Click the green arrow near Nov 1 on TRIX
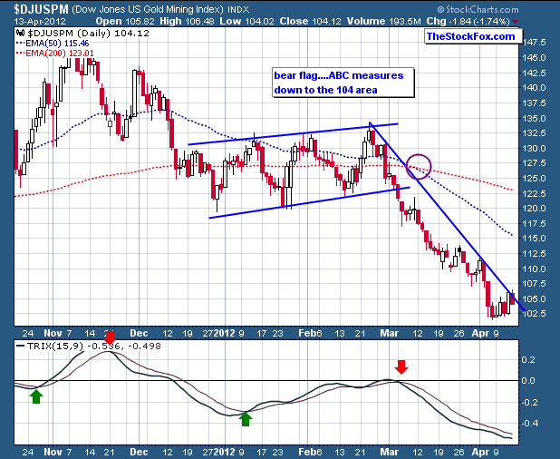The width and height of the screenshot is (560, 459). coord(35,395)
